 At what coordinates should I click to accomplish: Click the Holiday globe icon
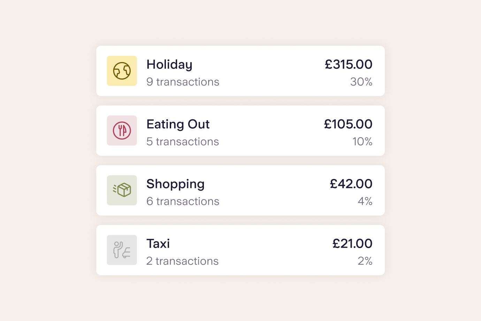coord(122,71)
